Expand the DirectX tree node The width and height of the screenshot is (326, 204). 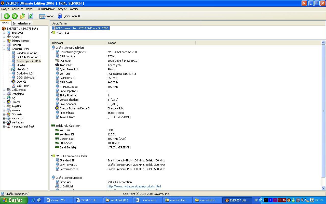point(4,102)
